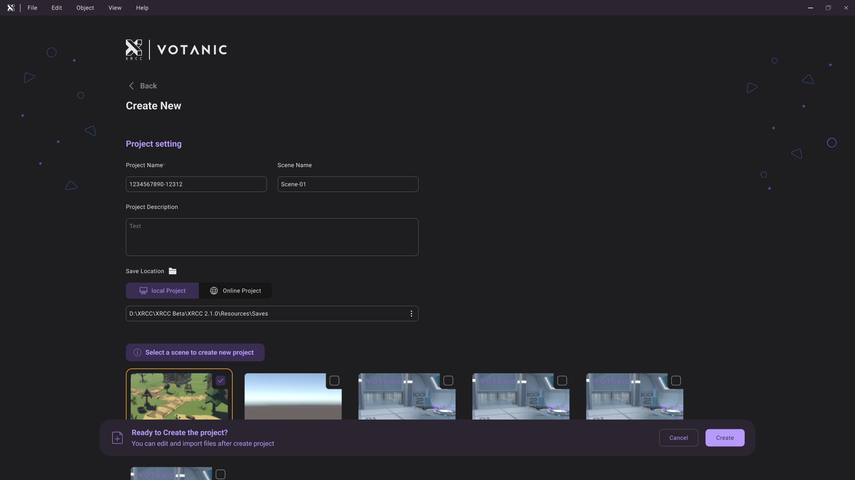Open the Object menu

coord(85,8)
